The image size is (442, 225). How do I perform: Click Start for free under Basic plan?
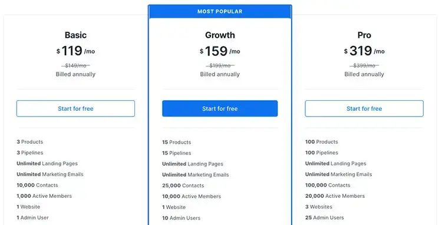[x=75, y=108]
